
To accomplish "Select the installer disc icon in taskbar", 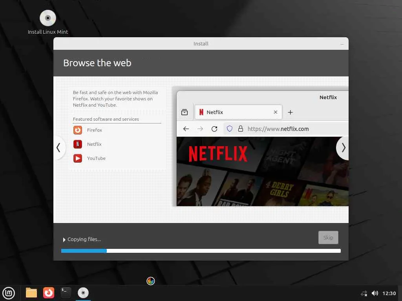I will coord(83,293).
